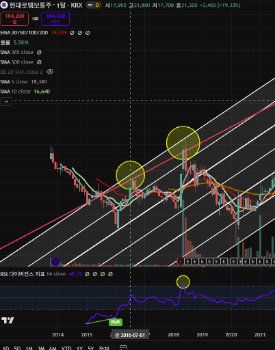
Task: Open the calendar go-to-date icon
Action: 123,348
